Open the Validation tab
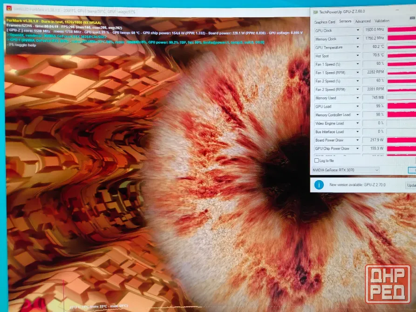 click(x=382, y=20)
